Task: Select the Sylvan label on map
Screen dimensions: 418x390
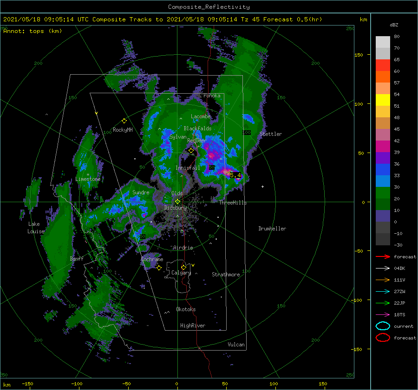Action: point(178,137)
